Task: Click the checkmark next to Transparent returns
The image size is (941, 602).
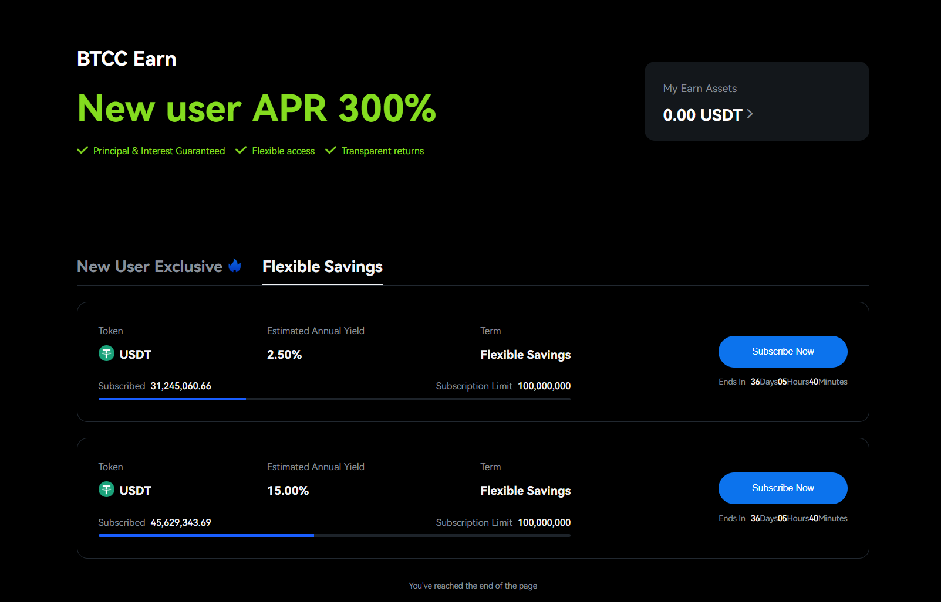Action: [330, 150]
